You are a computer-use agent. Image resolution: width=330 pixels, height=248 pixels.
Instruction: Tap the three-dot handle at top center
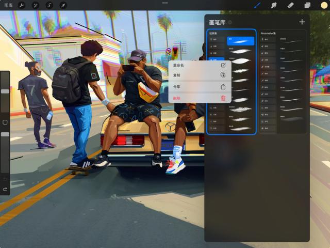pyautogui.click(x=165, y=3)
